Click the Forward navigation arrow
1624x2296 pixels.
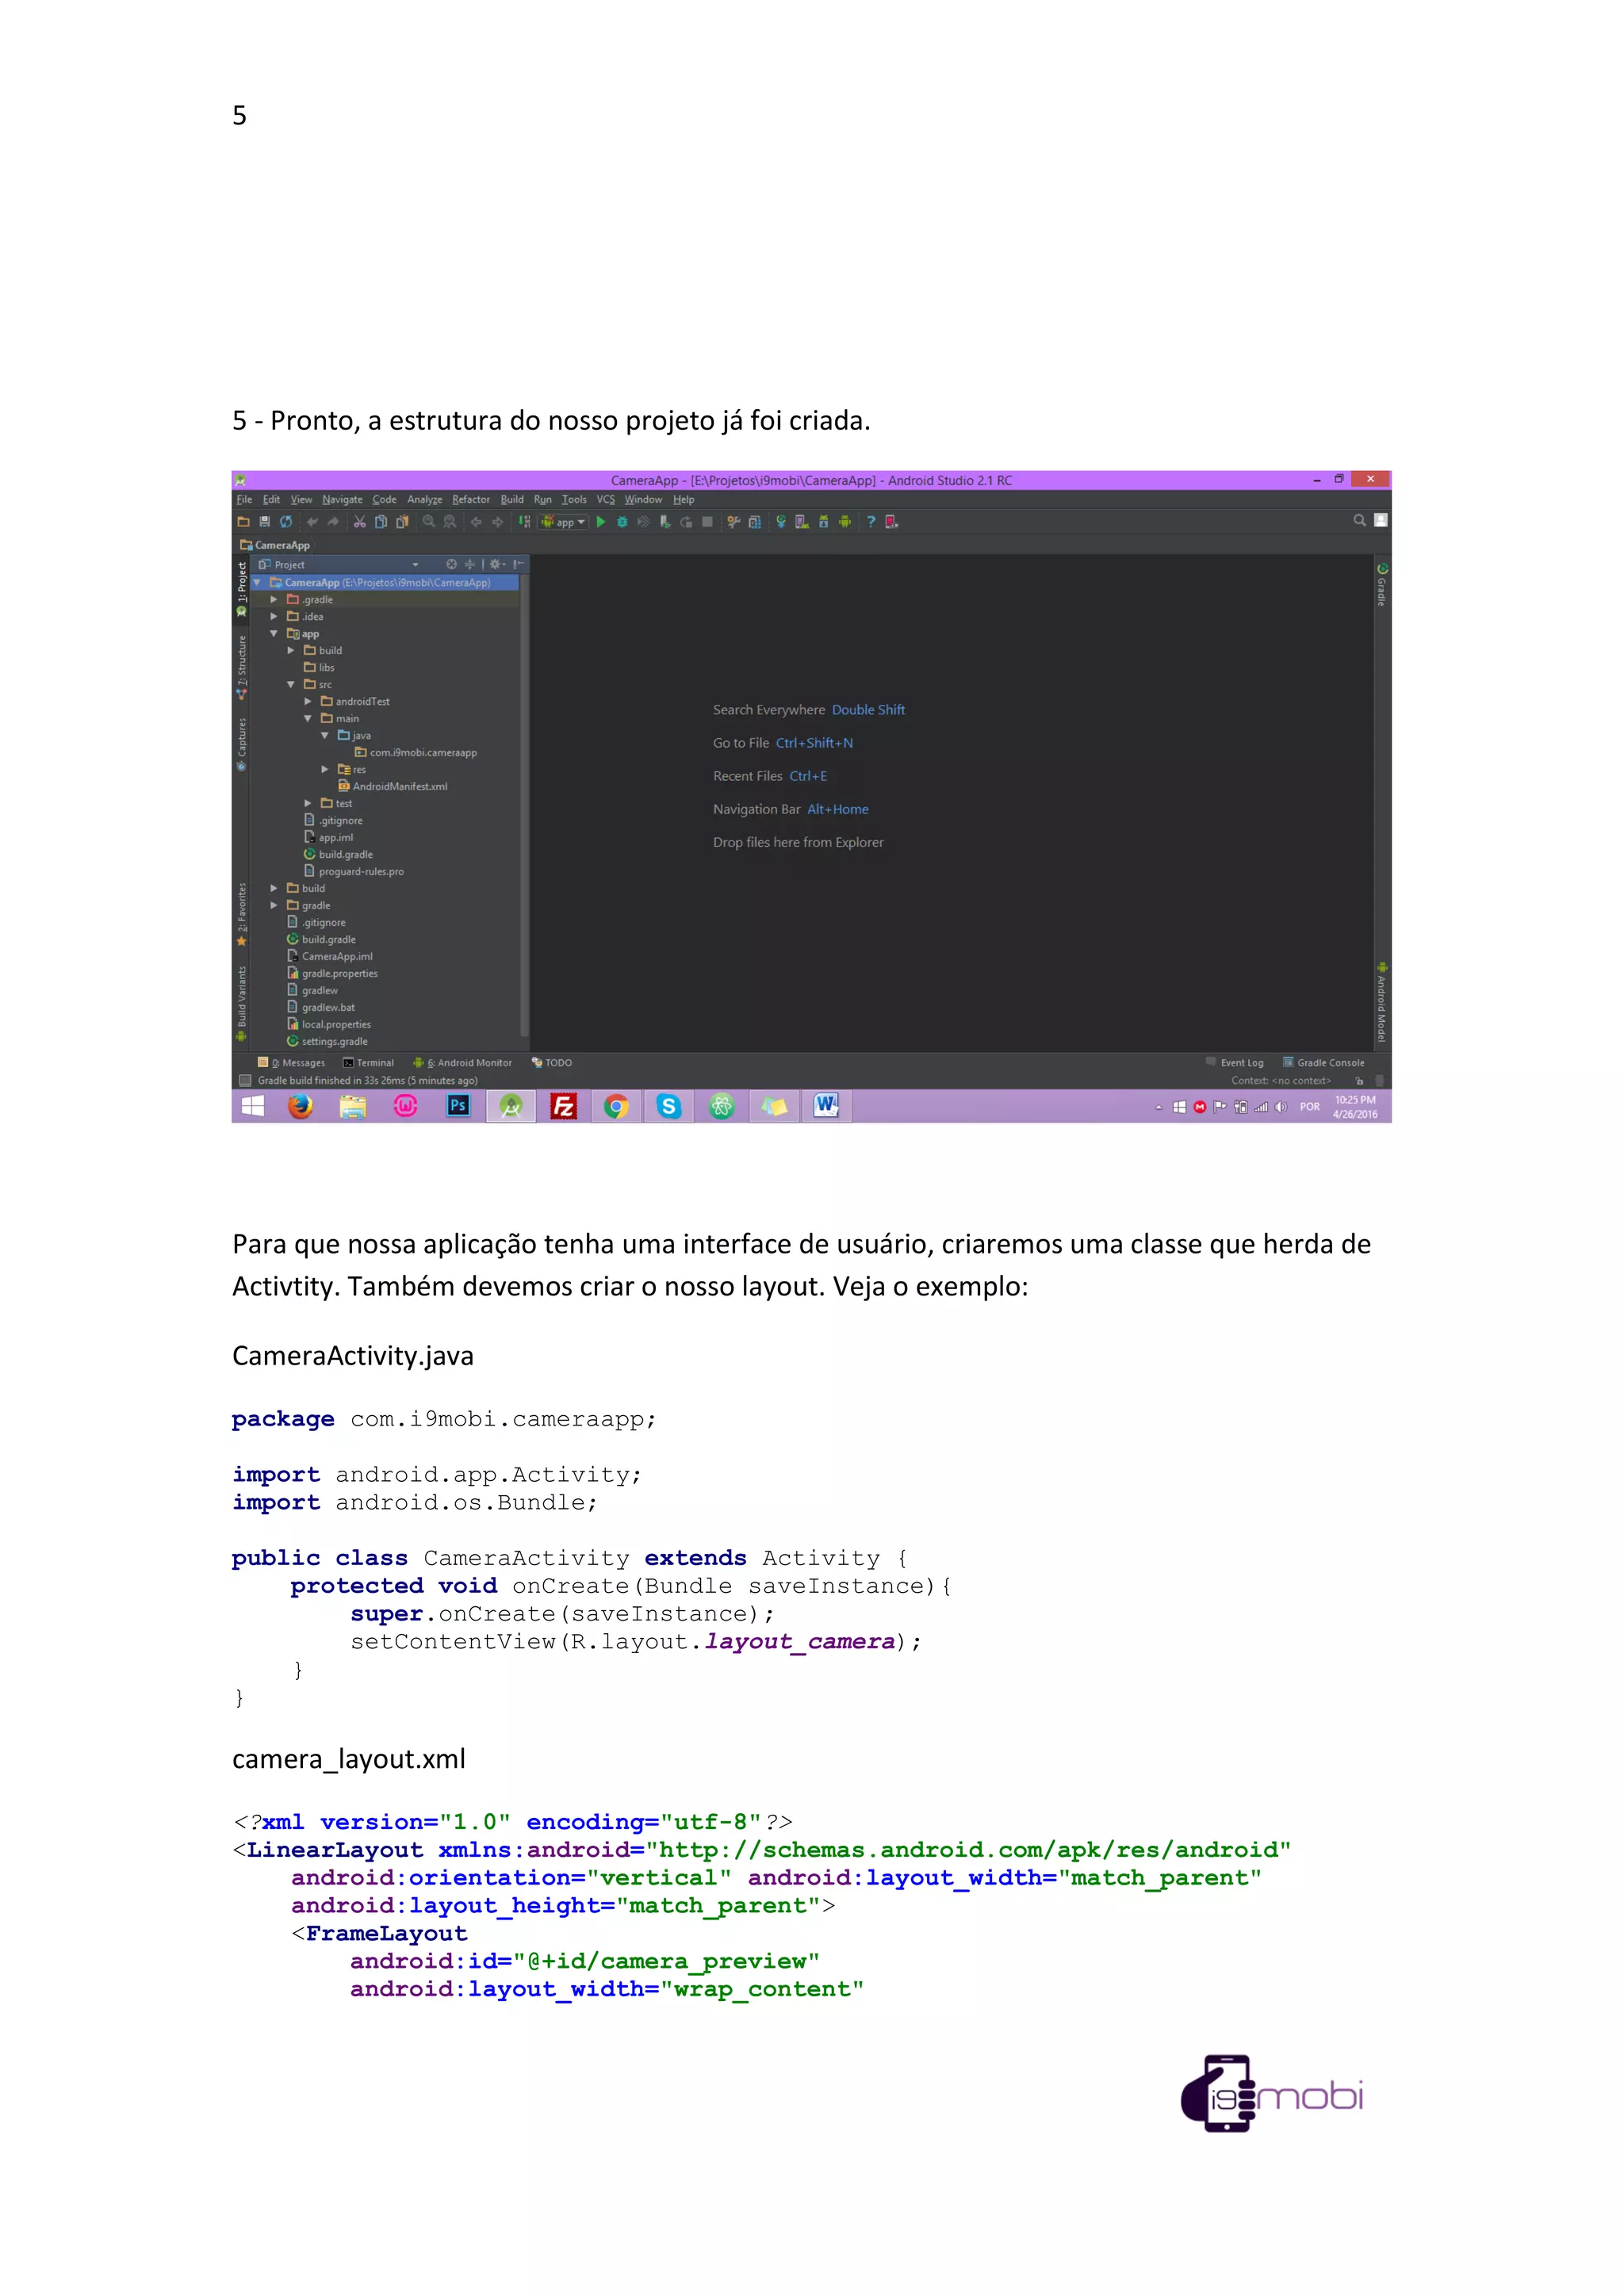(498, 521)
